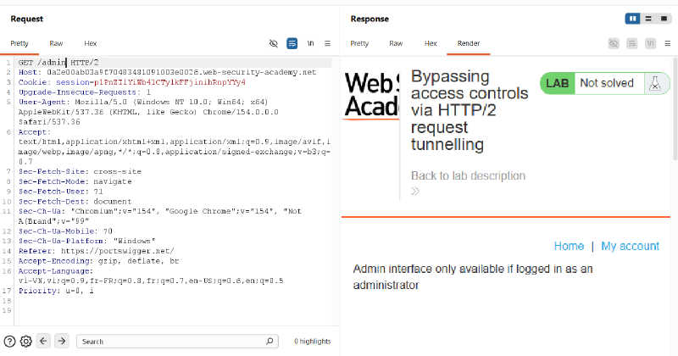Click the Cookie session value

click(x=169, y=82)
